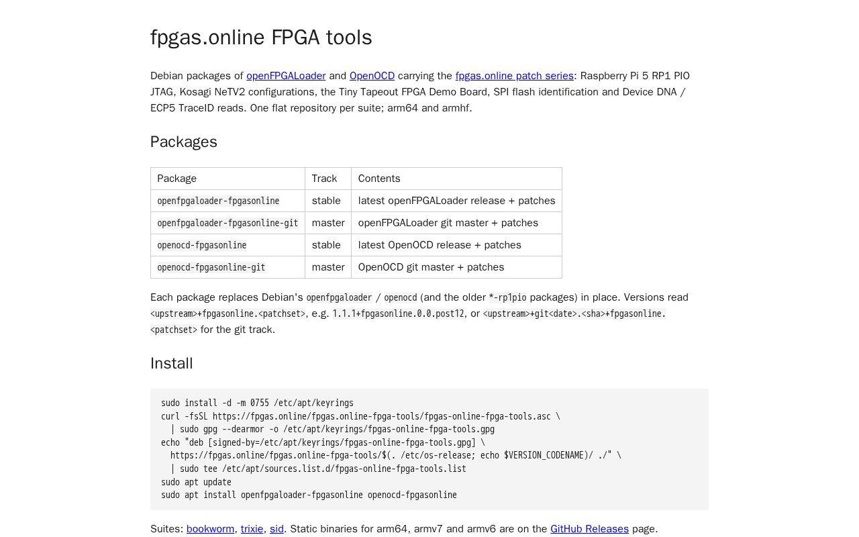
Task: Click the 'Install' section heading
Action: (172, 363)
